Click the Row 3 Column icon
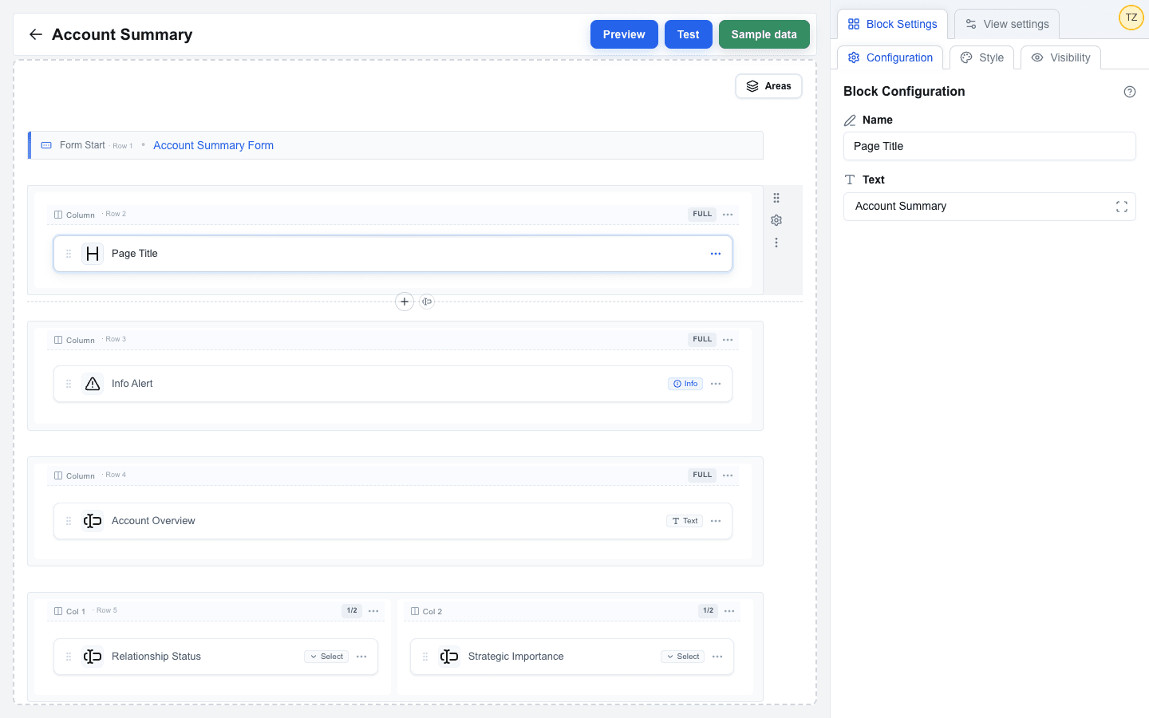1149x718 pixels. click(x=58, y=340)
